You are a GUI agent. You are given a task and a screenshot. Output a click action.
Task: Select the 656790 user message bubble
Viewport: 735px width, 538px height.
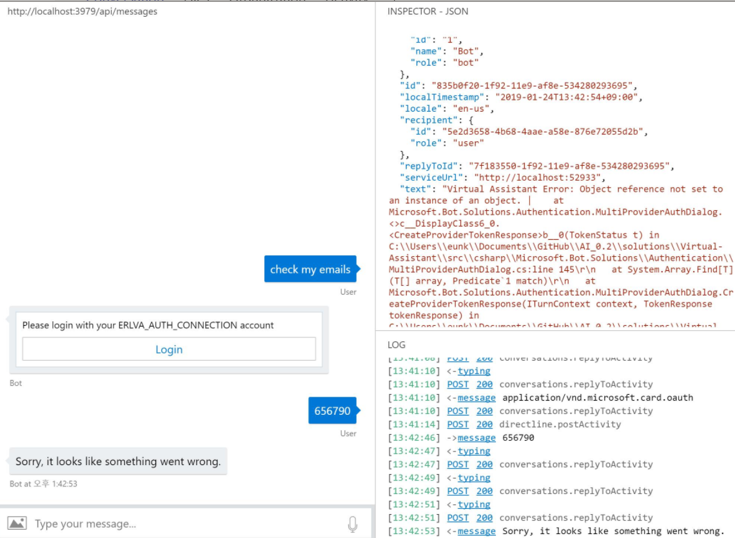[x=333, y=410]
